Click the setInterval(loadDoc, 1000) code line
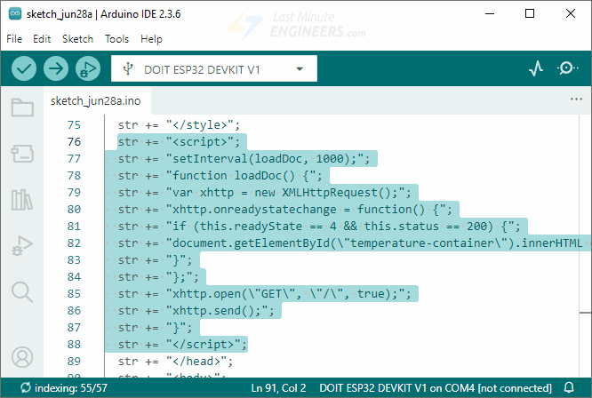Screen dimensions: 592x398 point(244,158)
